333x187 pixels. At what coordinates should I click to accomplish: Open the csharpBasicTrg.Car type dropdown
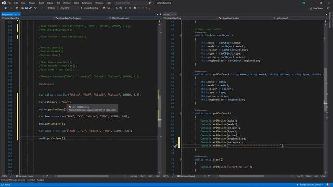[244, 18]
